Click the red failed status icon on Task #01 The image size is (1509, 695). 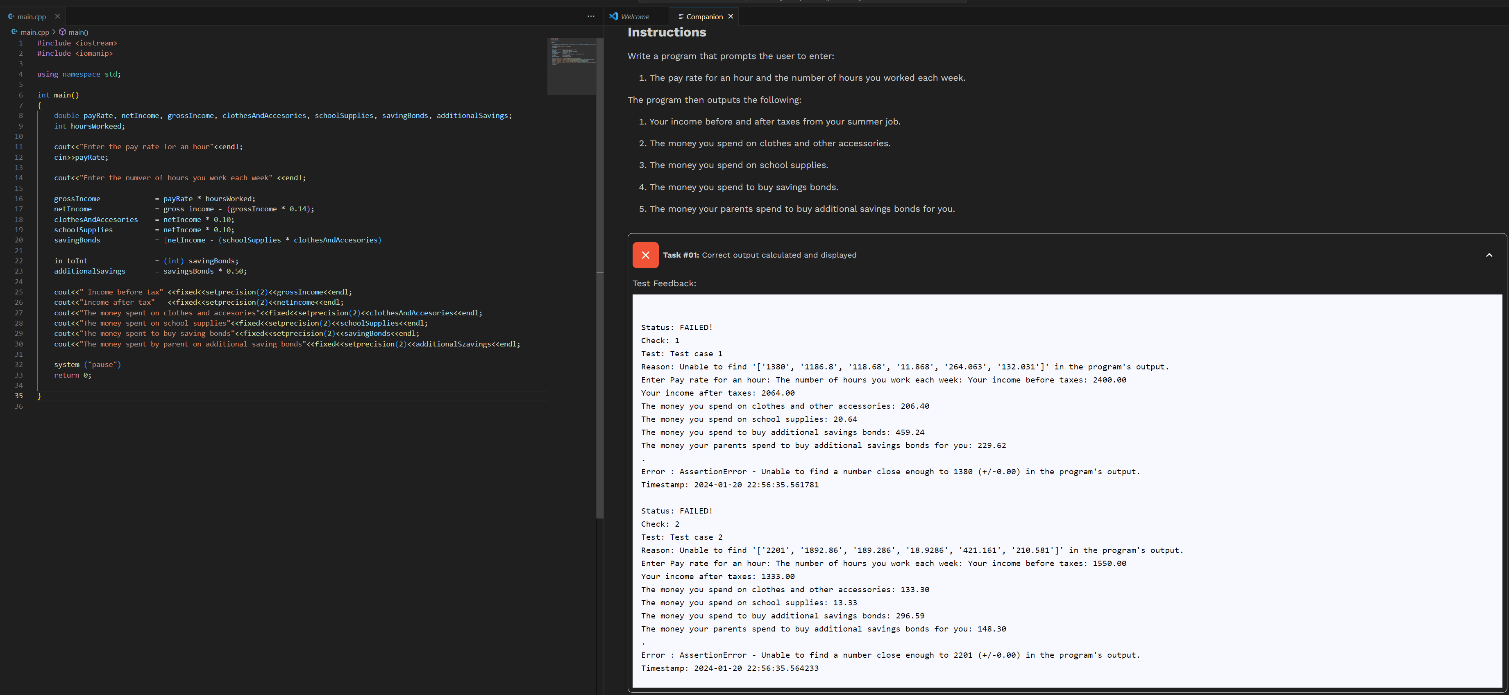pos(646,255)
